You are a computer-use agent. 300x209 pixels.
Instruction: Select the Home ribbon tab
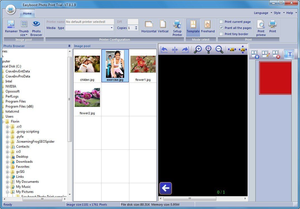point(27,13)
